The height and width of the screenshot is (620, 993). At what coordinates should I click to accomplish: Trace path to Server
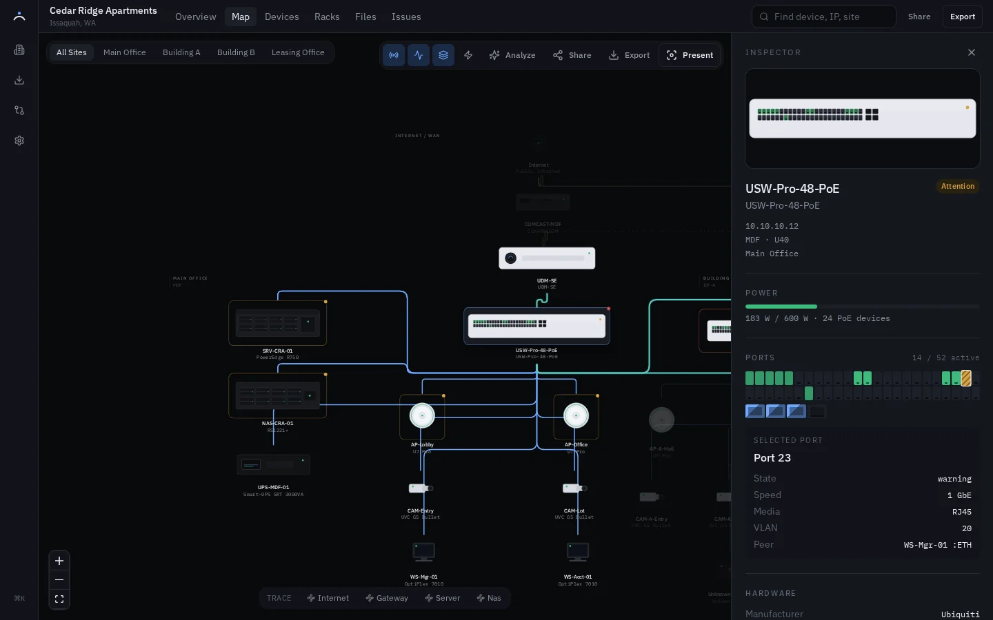[x=443, y=598]
